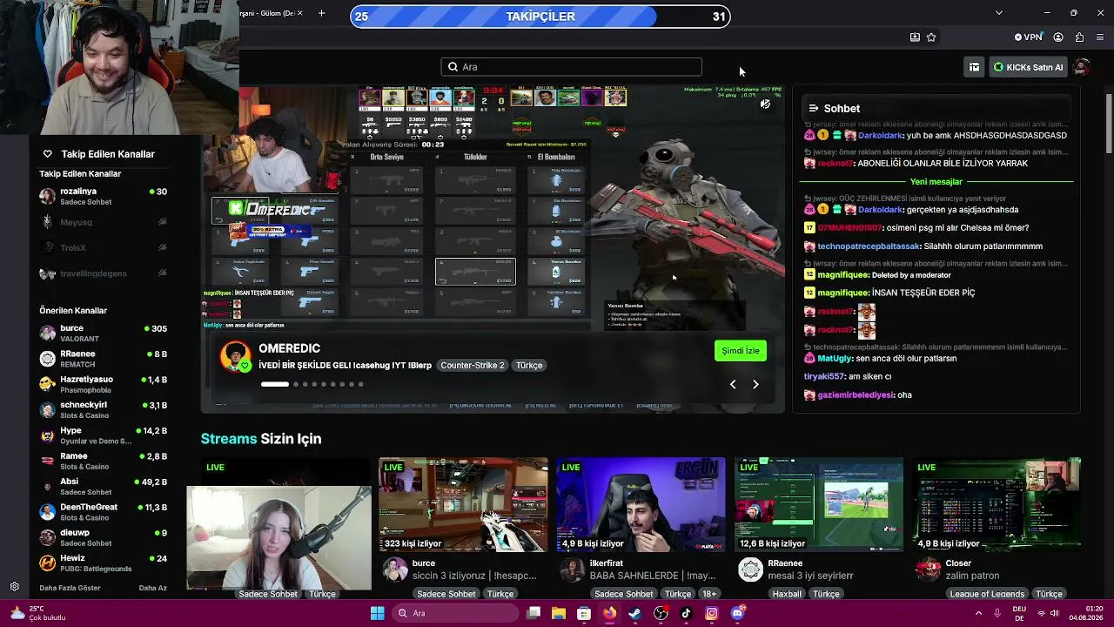Select the Counter-Strike 2 category tag
1114x627 pixels.
pos(473,365)
